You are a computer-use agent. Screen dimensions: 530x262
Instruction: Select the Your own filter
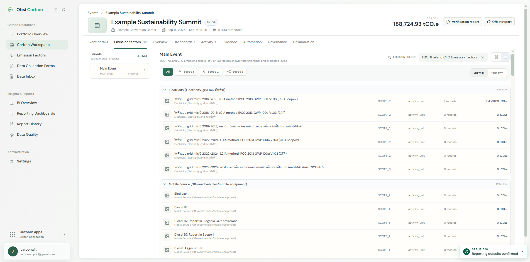[497, 73]
